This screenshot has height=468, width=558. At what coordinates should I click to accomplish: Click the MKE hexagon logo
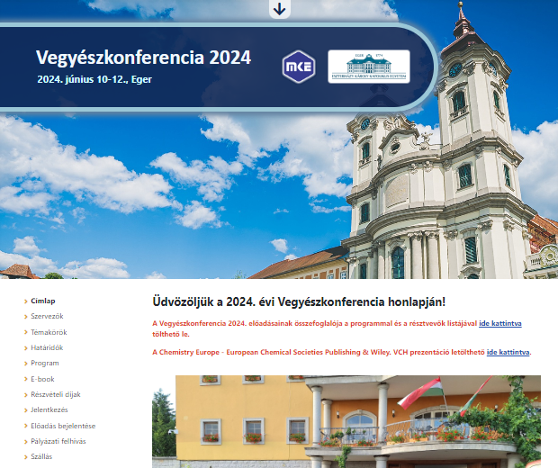point(299,67)
